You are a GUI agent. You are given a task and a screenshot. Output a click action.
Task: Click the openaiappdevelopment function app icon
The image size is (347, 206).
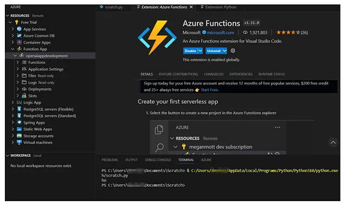[22, 56]
